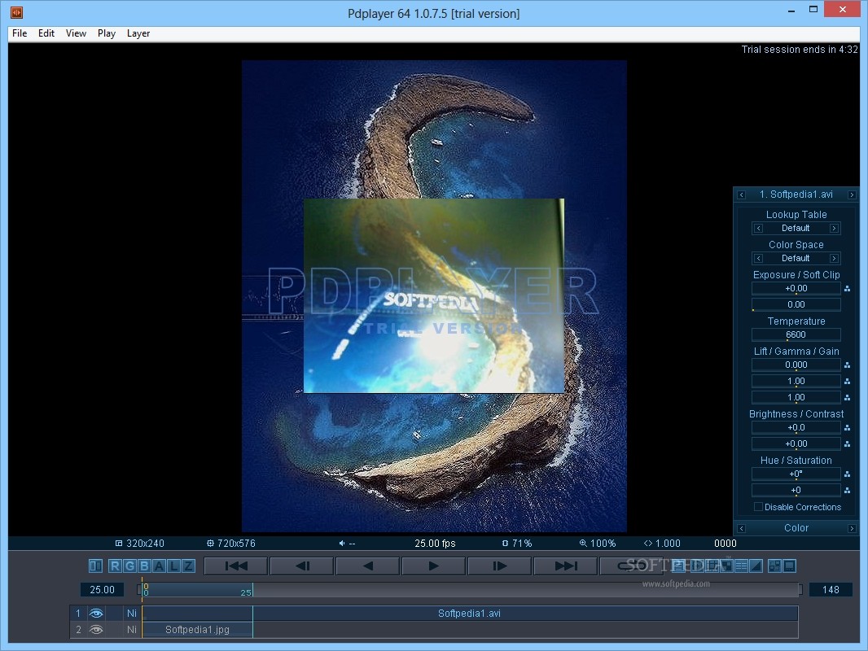Select the next Color Space option
Screen dimensions: 868x651
834,258
